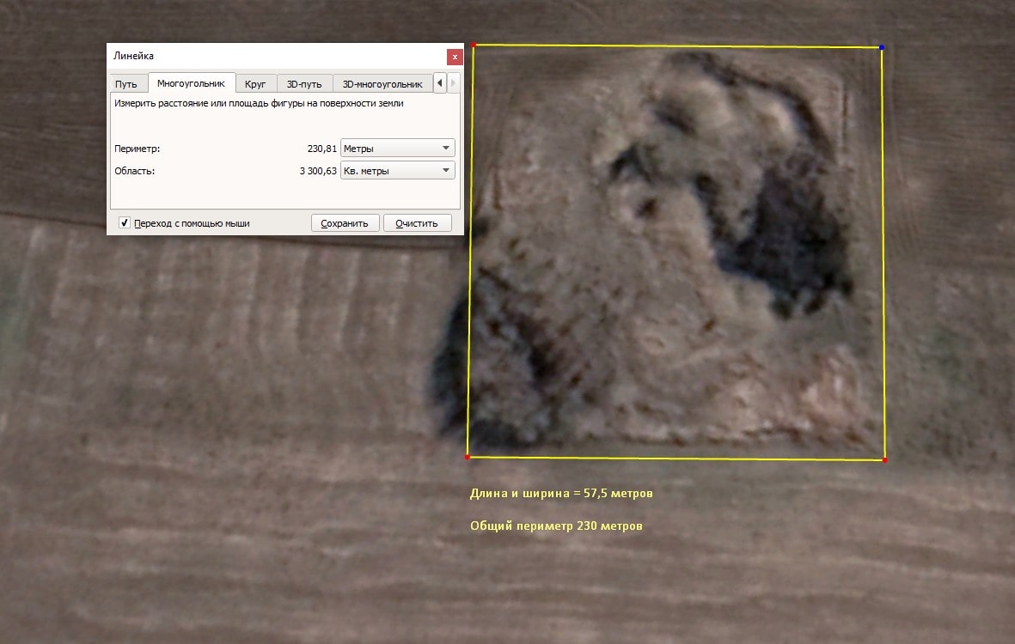The height and width of the screenshot is (644, 1015).
Task: Select the blue top-right polygon vertex
Action: pos(882,47)
